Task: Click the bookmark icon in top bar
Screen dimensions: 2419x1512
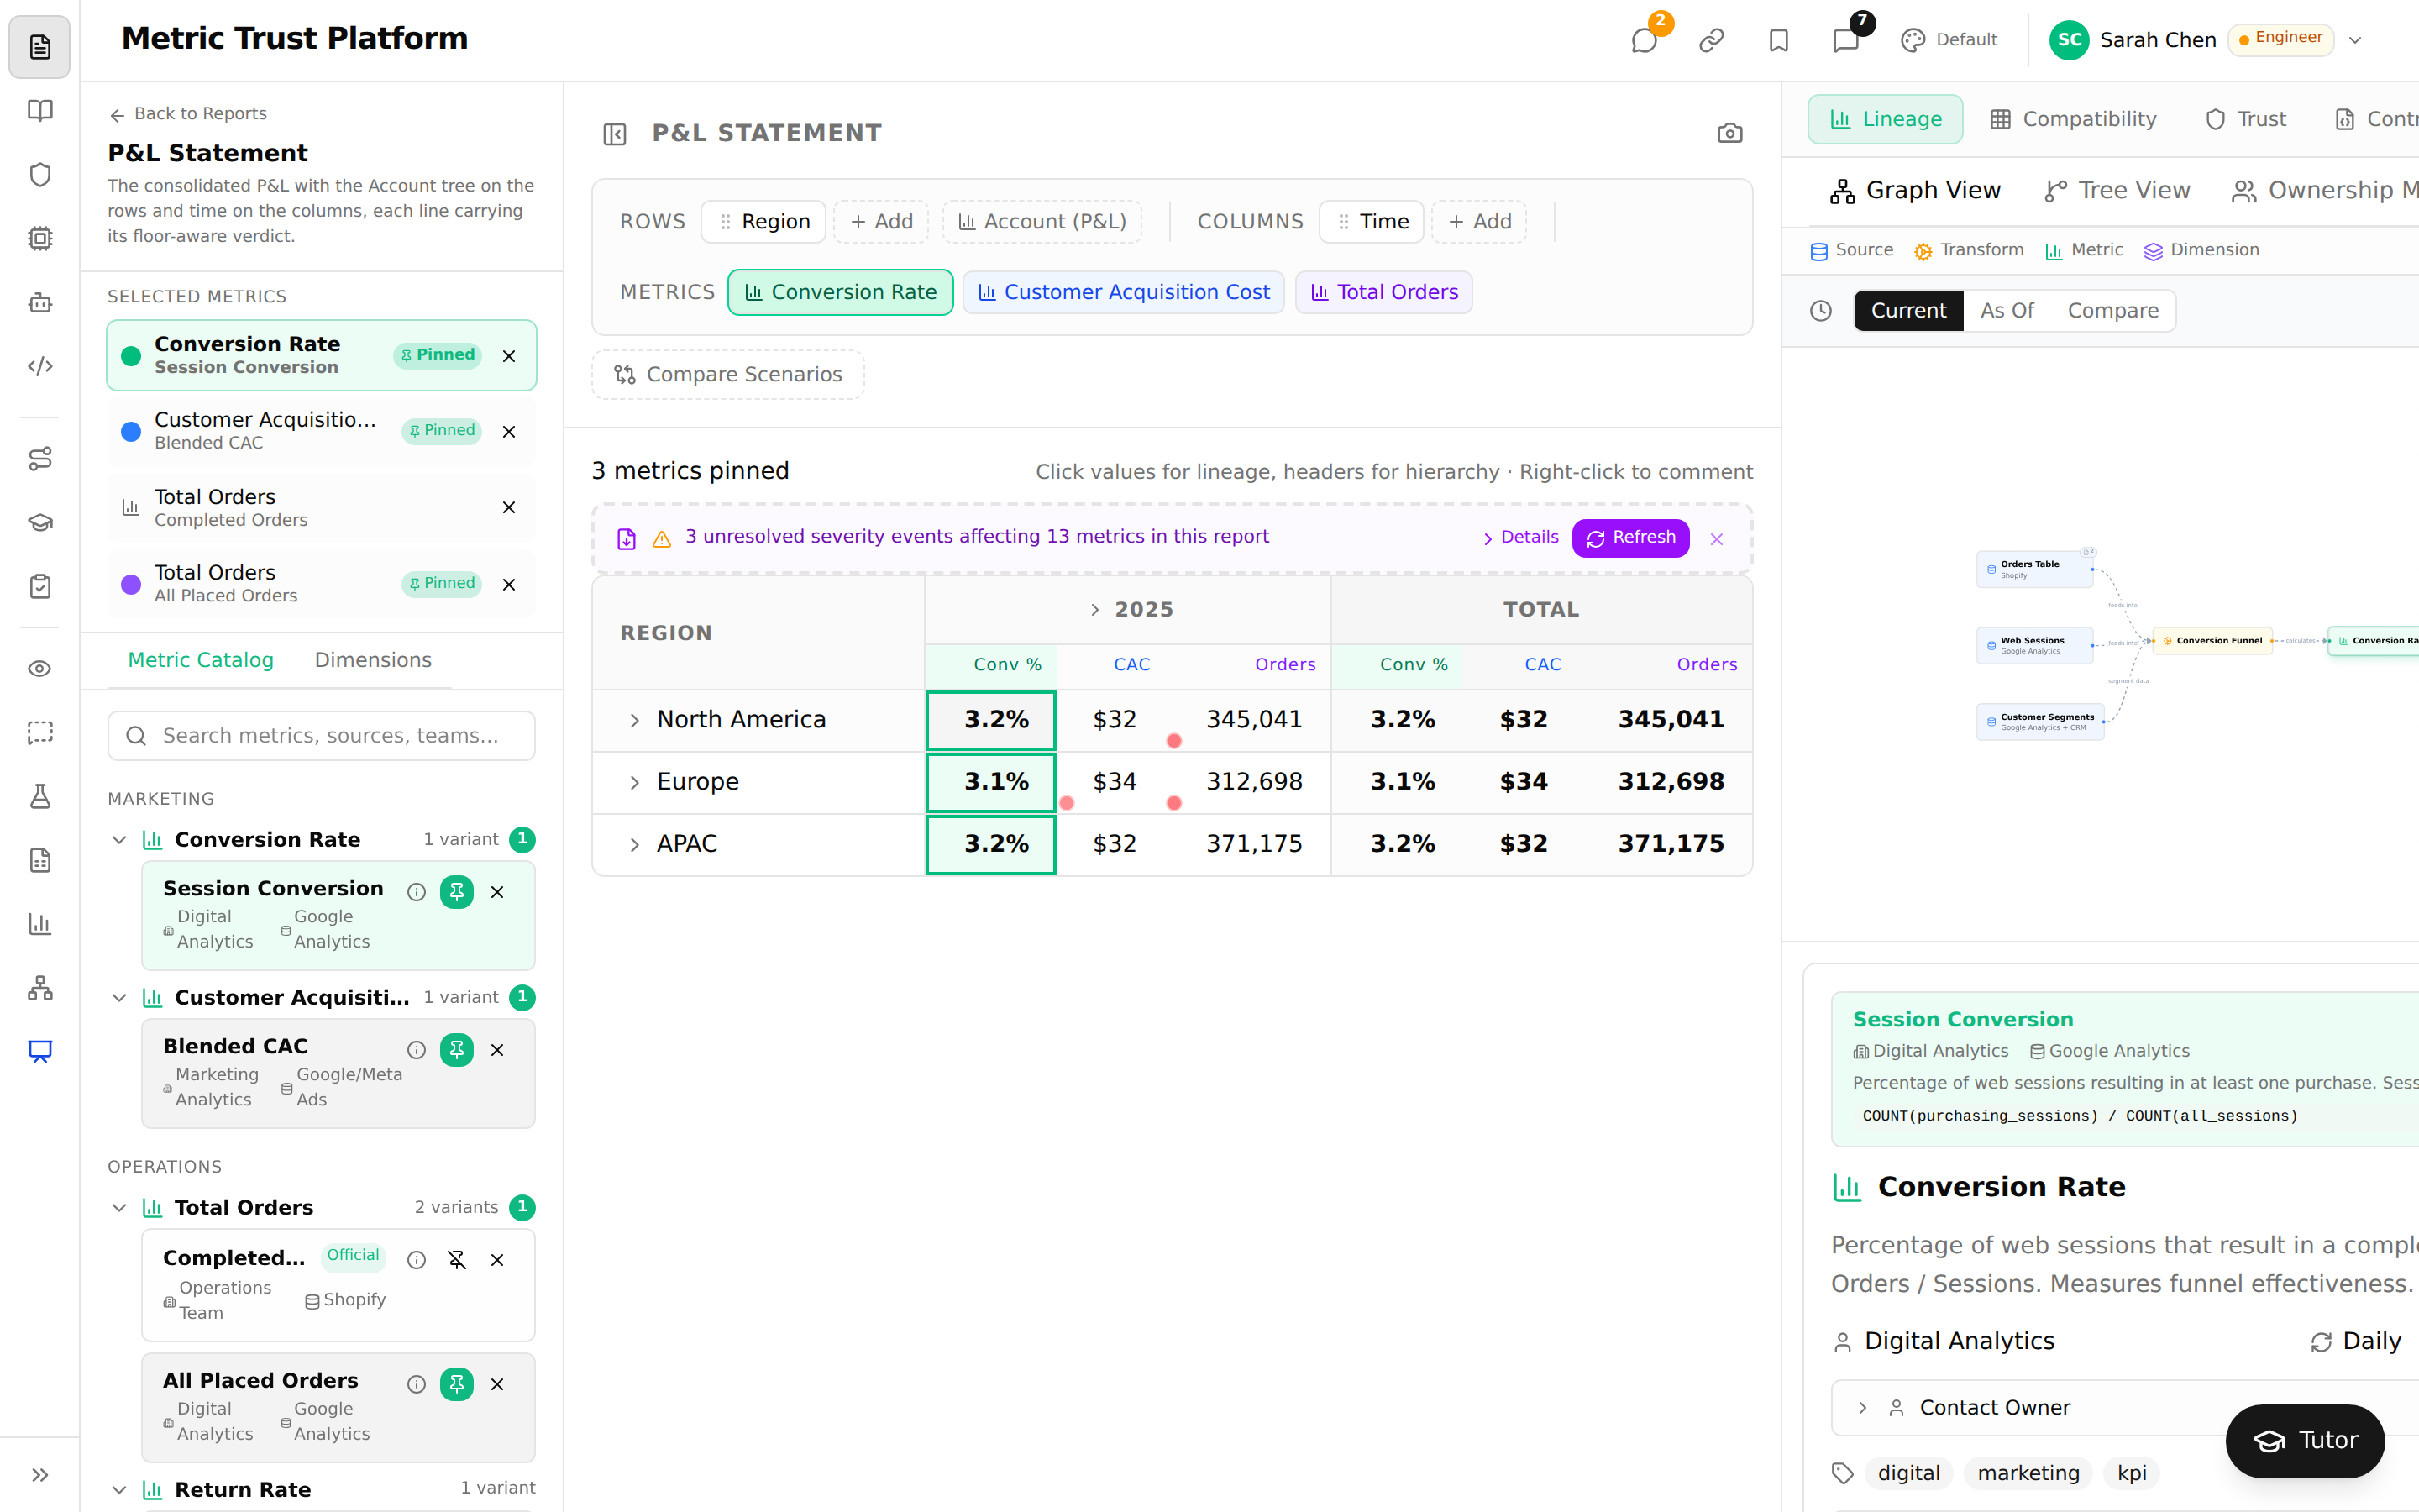Action: tap(1778, 40)
